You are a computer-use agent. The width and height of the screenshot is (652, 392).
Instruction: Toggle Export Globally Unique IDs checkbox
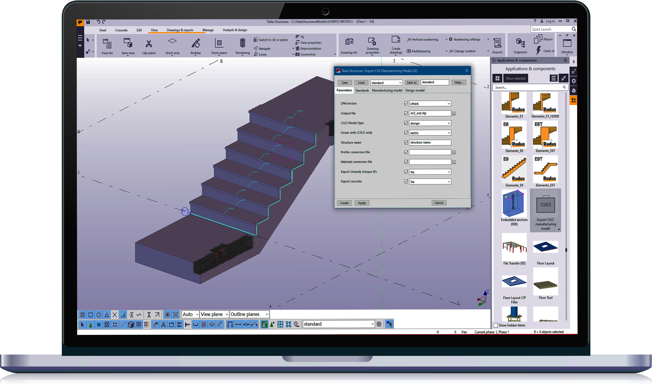click(406, 172)
